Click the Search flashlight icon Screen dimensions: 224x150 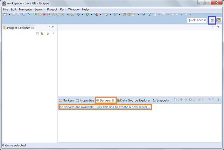pos(134,14)
